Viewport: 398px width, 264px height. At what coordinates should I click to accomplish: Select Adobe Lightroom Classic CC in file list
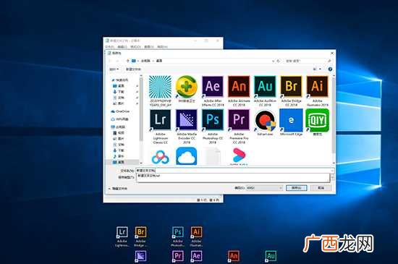point(161,127)
